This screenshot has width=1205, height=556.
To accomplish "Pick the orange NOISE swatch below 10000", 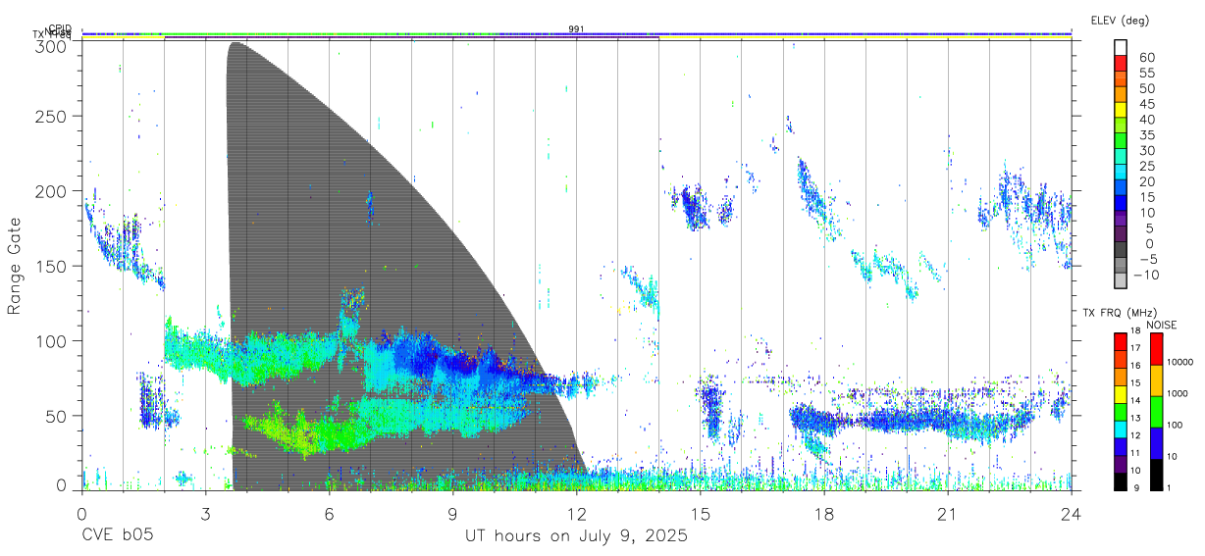I will click(x=1156, y=380).
